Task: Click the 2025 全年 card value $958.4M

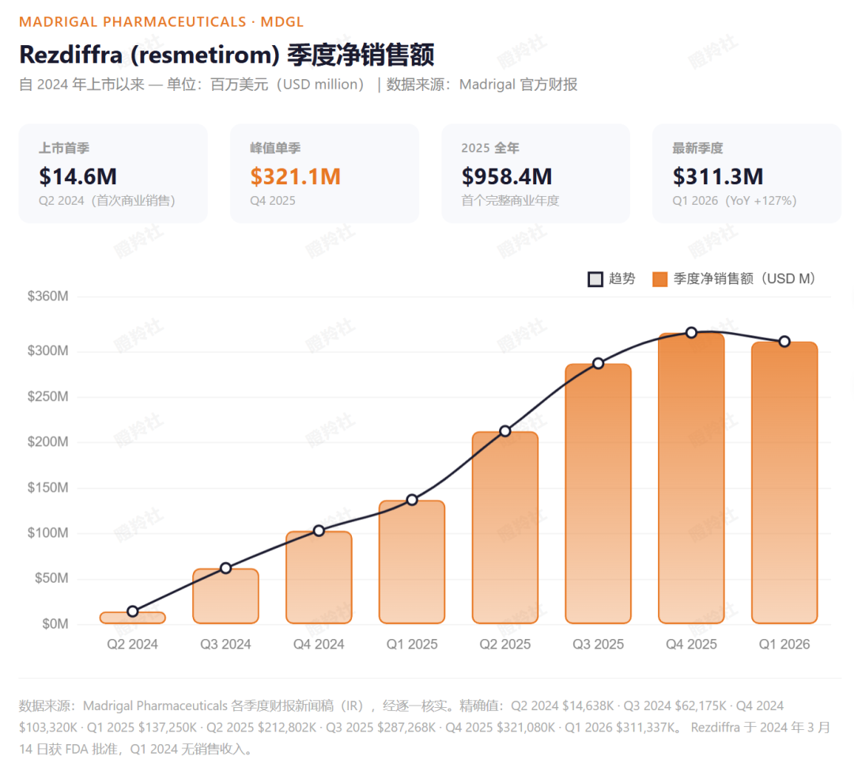Action: pyautogui.click(x=507, y=176)
